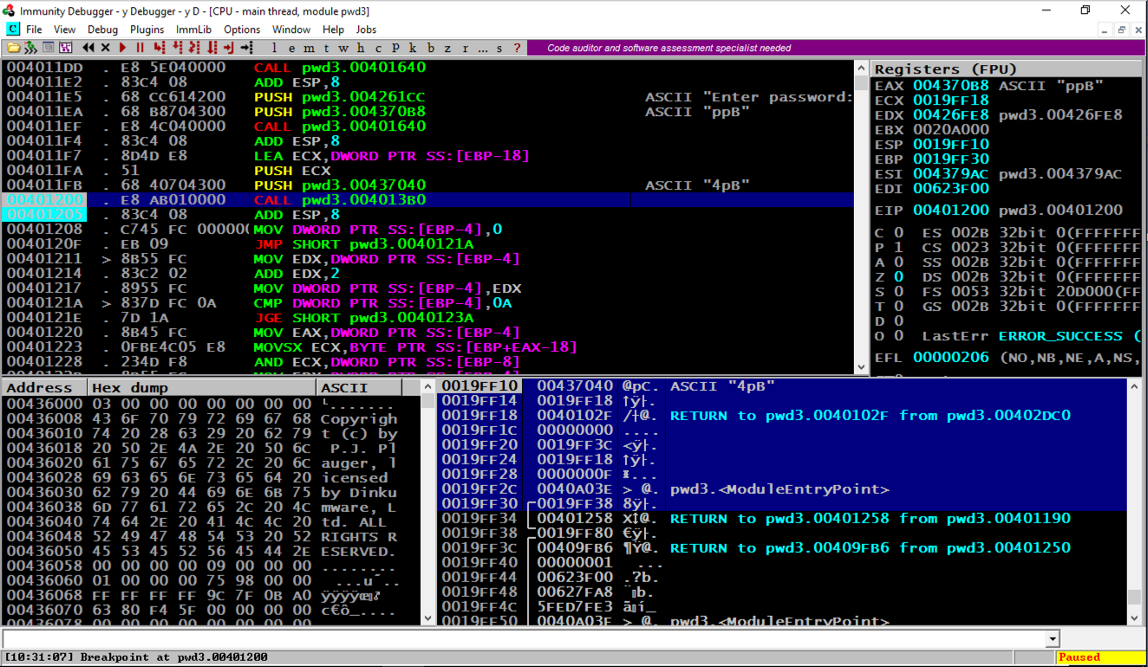Viewport: 1148px width, 667px height.
Task: Open the command bar dropdown arrow
Action: pyautogui.click(x=1053, y=639)
